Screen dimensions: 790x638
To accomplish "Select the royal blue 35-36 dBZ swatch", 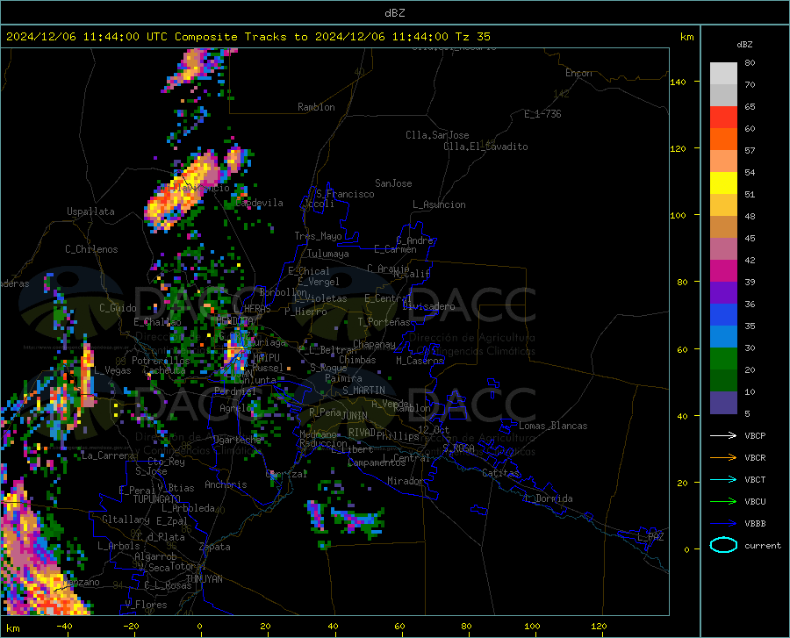I will click(x=723, y=315).
